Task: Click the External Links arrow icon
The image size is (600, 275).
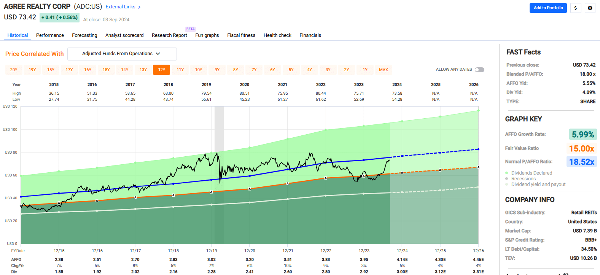Action: (x=139, y=7)
